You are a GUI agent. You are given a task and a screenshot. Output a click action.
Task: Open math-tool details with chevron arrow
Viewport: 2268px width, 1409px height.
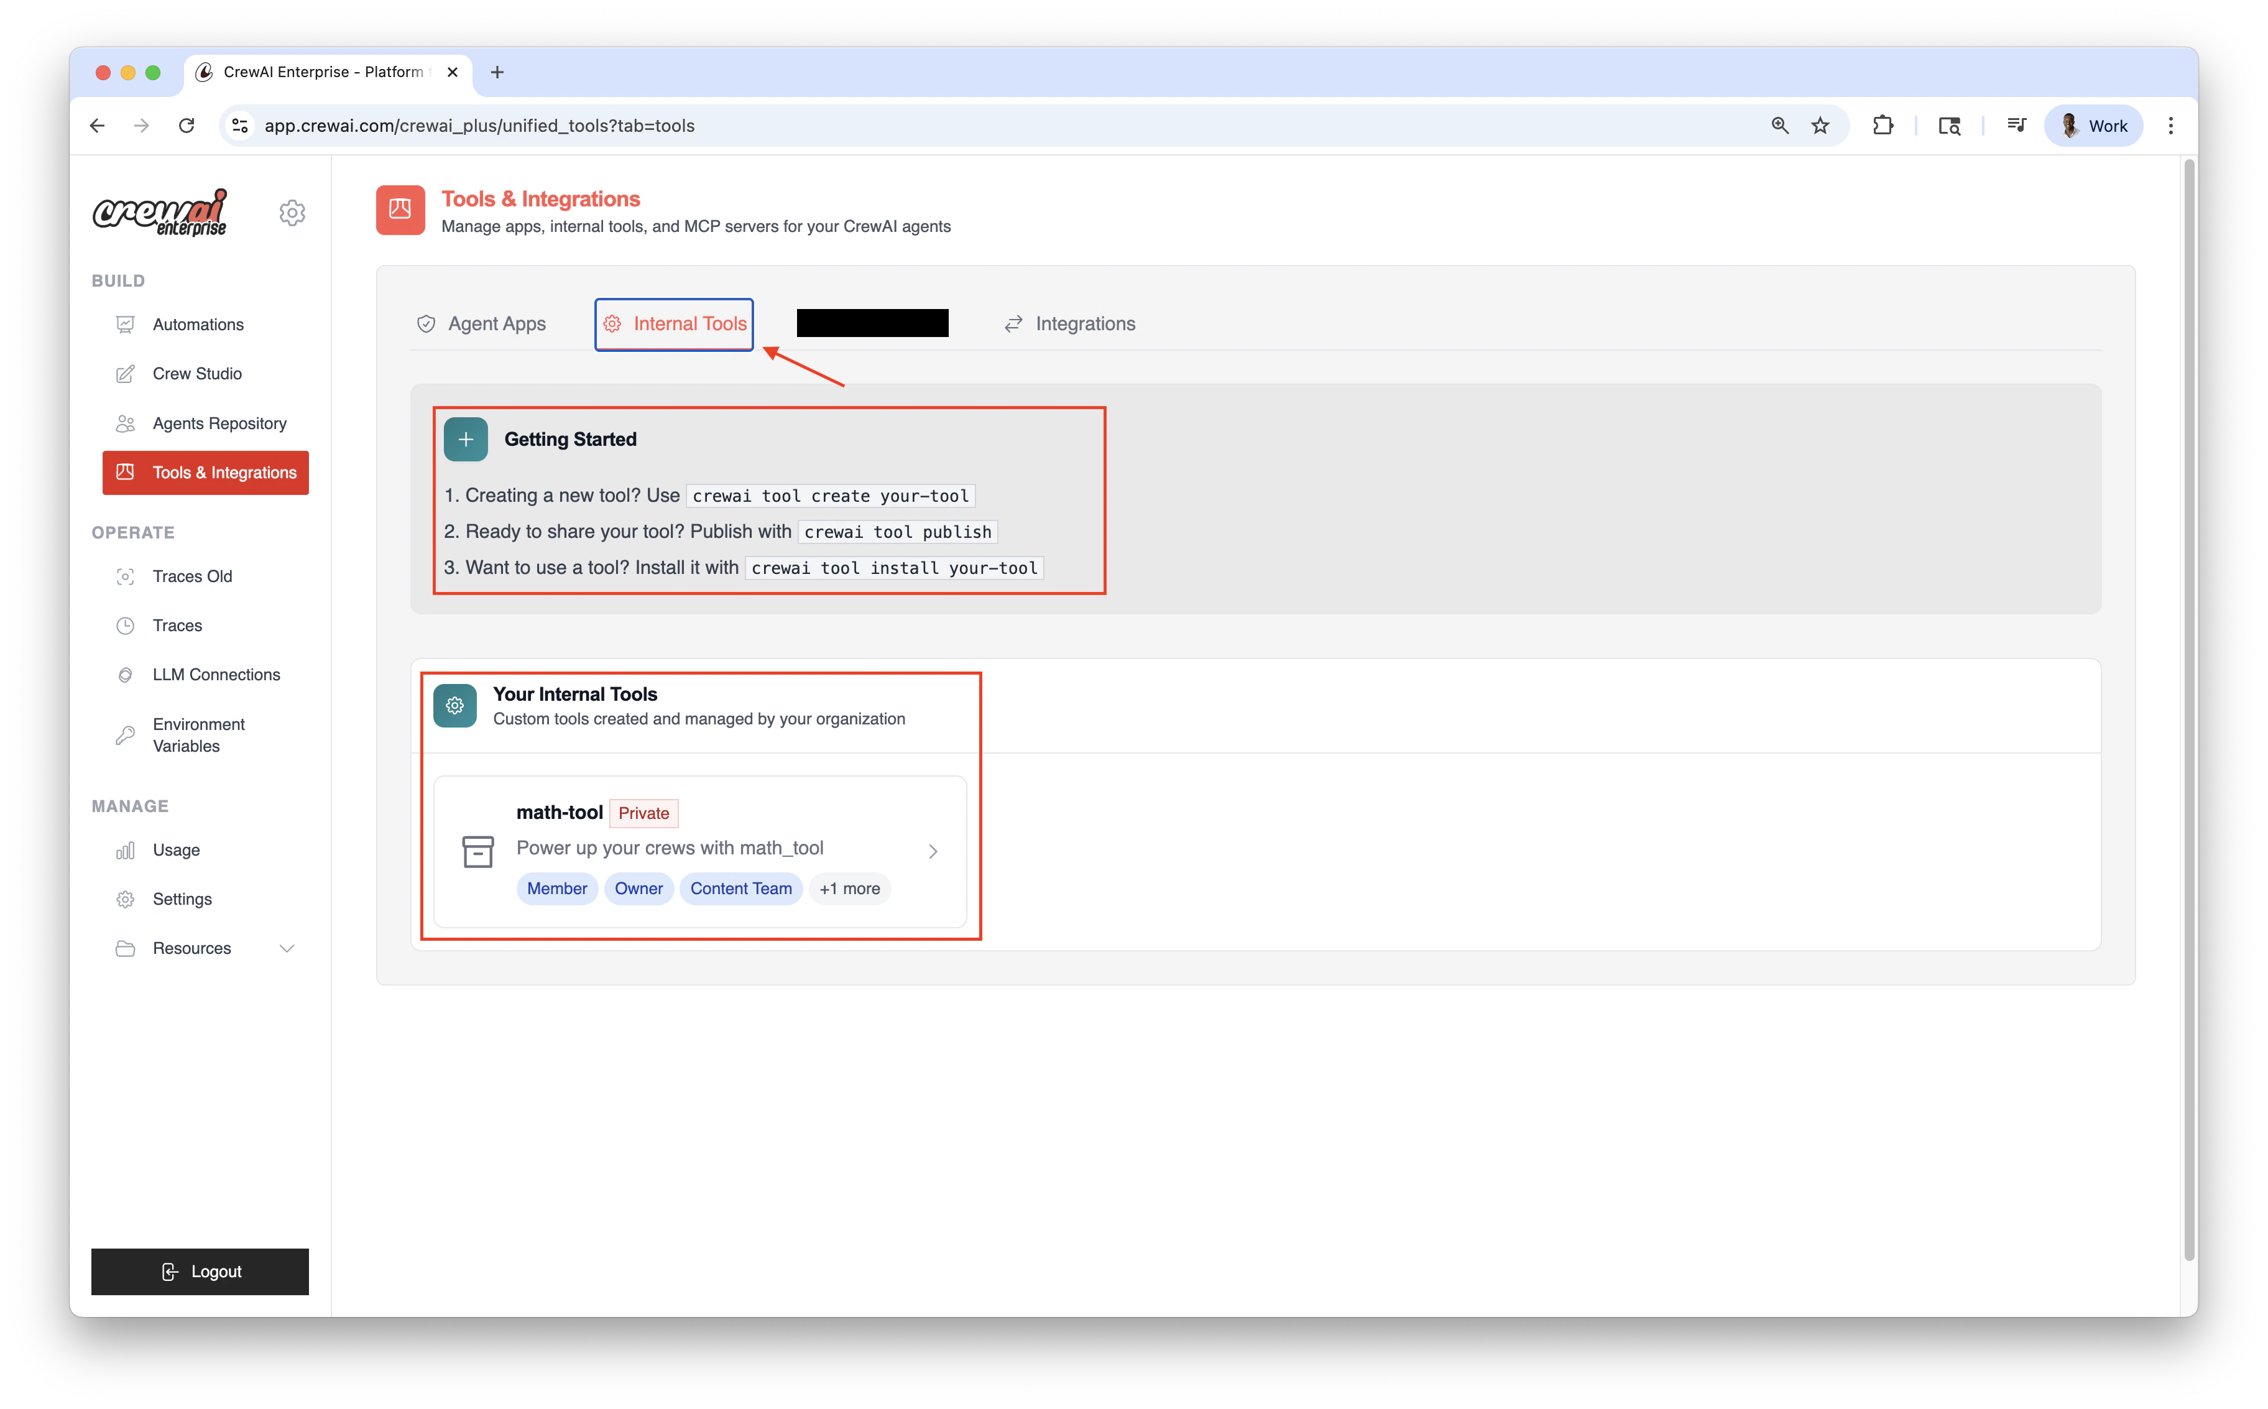[933, 851]
